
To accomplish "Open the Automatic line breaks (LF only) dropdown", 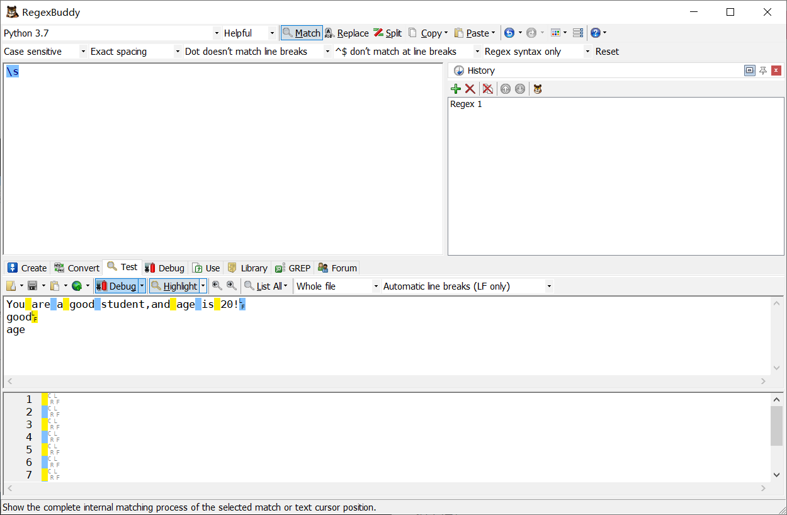I will (549, 286).
